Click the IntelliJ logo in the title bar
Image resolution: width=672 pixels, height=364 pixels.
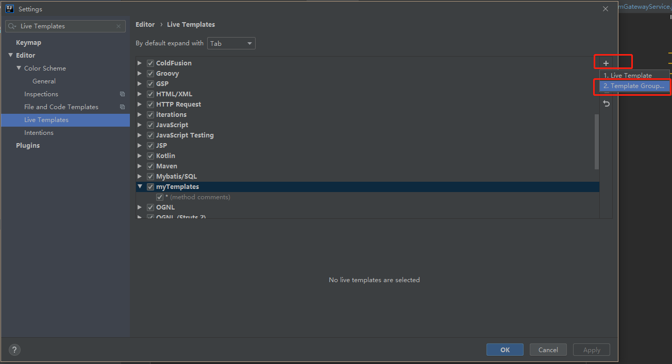pyautogui.click(x=9, y=9)
